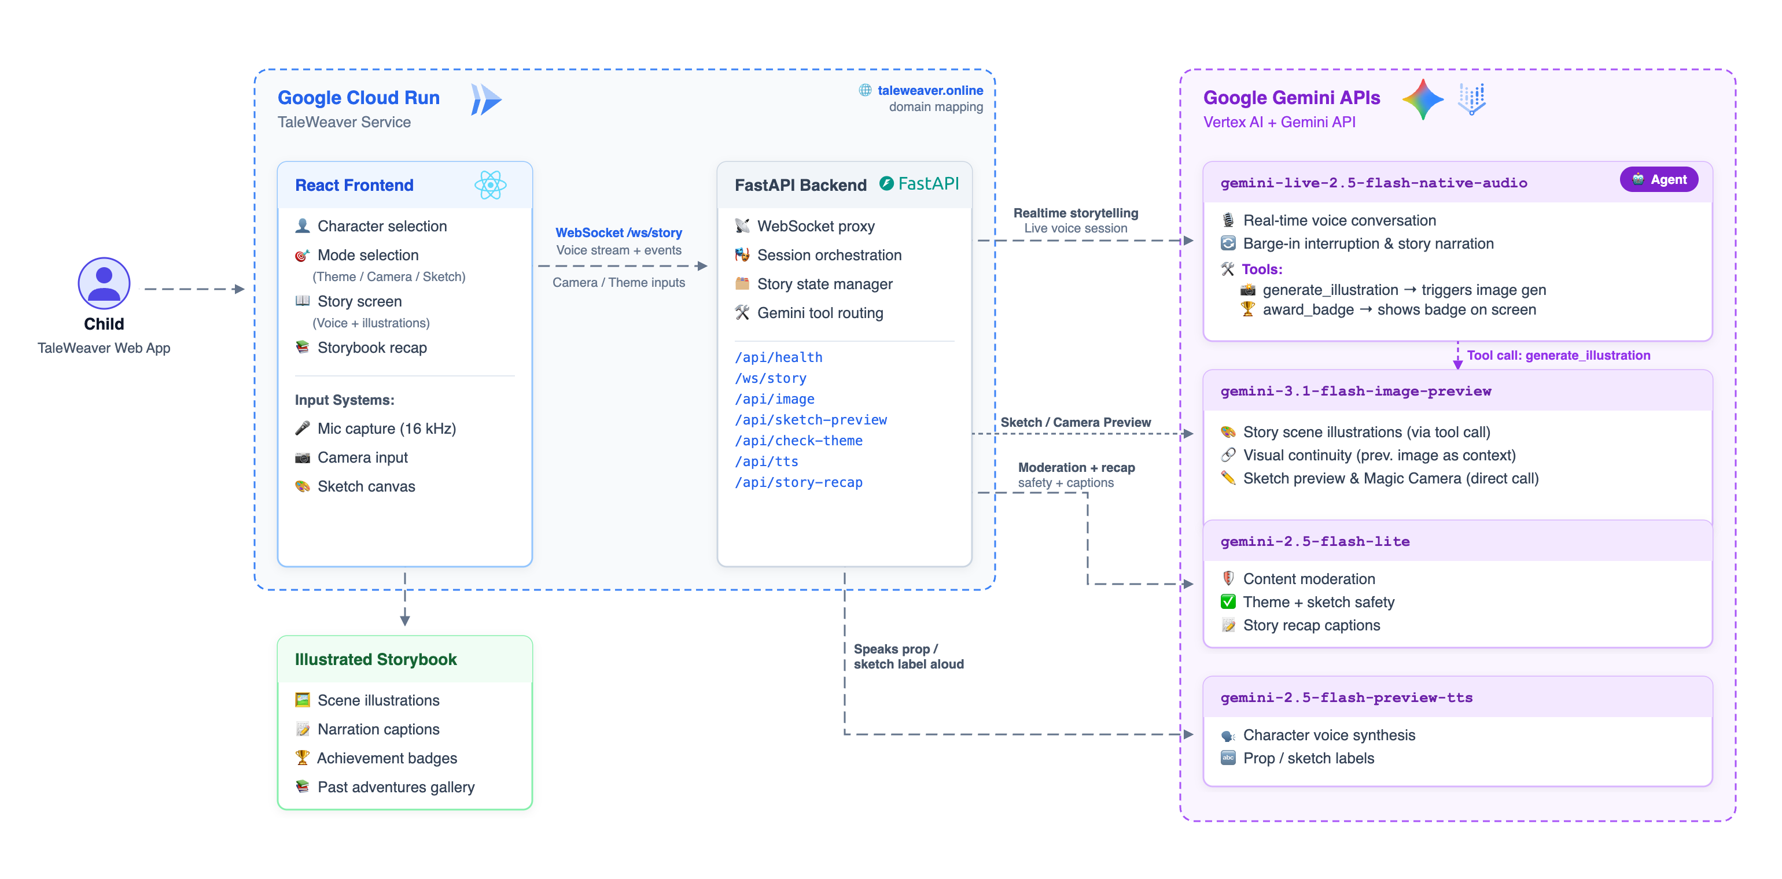Click the Child user avatar icon
Viewport: 1782px width, 879px height.
[104, 283]
